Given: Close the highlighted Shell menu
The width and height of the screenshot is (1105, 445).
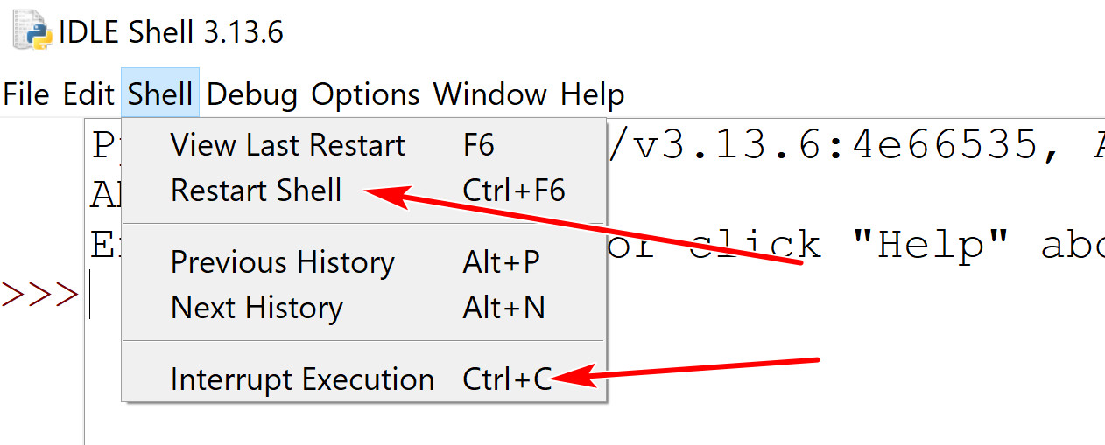Looking at the screenshot, I should coord(160,94).
